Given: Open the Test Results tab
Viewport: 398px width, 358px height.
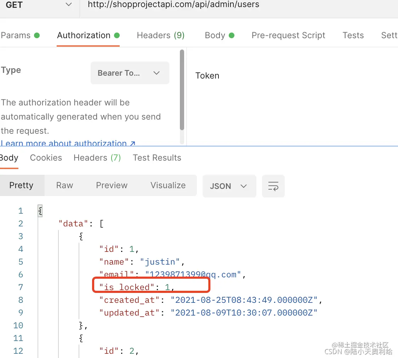Looking at the screenshot, I should [x=157, y=158].
